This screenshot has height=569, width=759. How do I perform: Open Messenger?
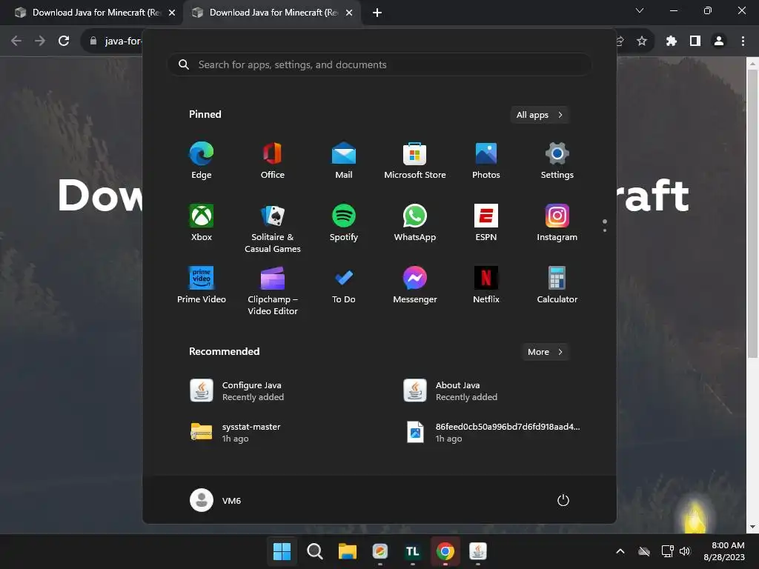415,285
